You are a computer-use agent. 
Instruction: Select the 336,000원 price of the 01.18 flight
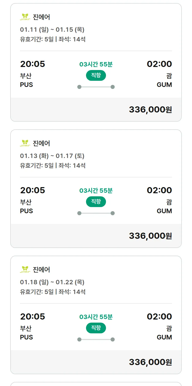150,362
